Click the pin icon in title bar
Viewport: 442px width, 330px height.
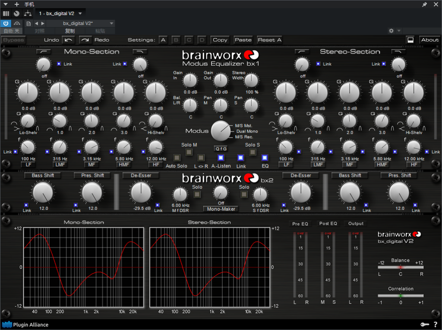coord(424,4)
